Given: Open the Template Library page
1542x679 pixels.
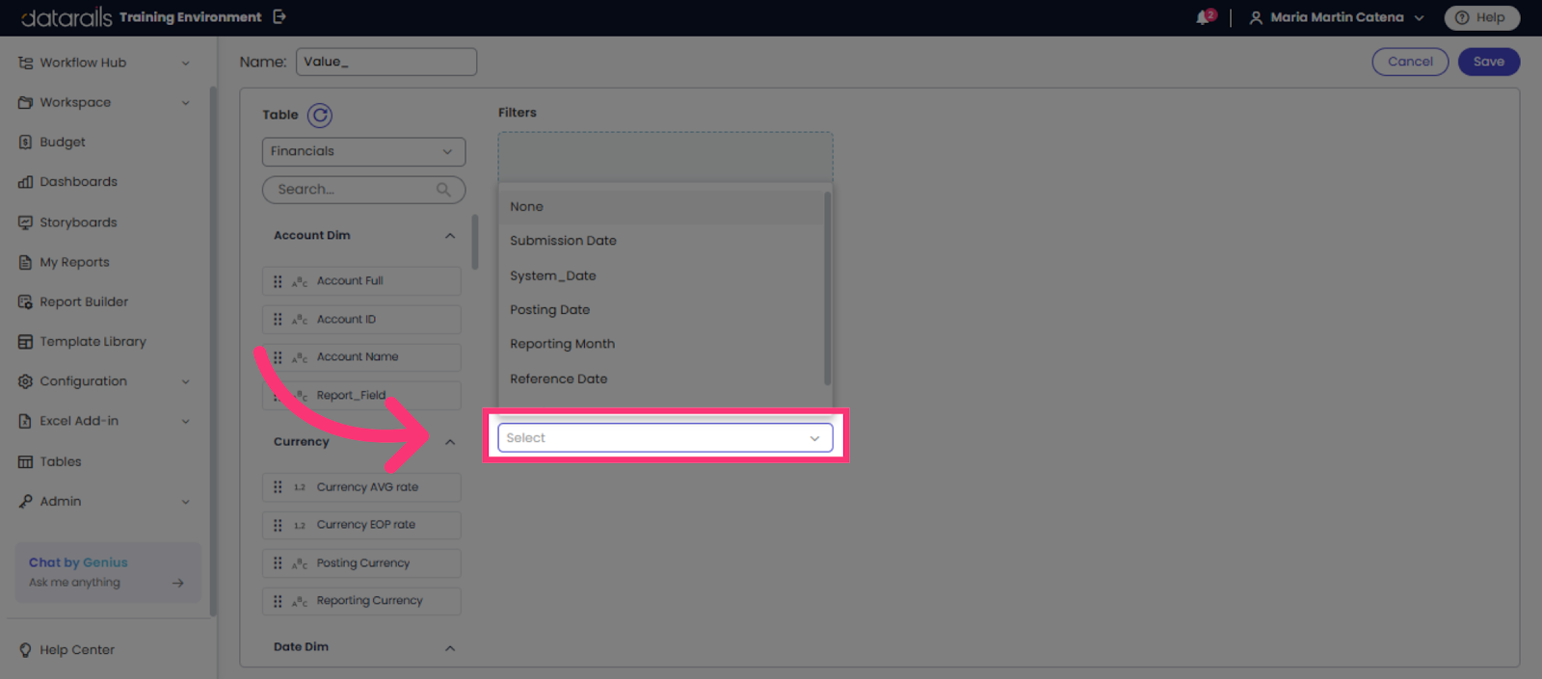Looking at the screenshot, I should pos(93,342).
